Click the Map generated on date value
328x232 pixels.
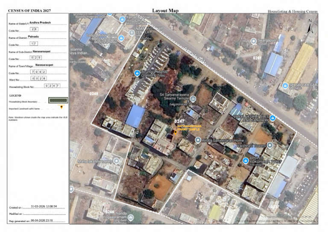click(x=41, y=220)
